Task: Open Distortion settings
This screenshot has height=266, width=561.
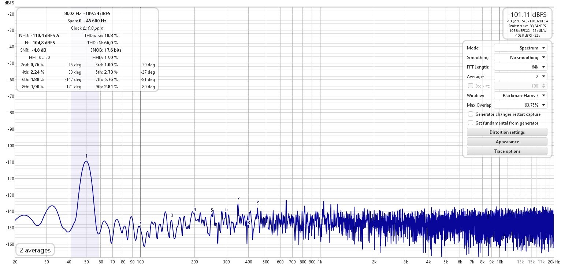Action: [507, 132]
